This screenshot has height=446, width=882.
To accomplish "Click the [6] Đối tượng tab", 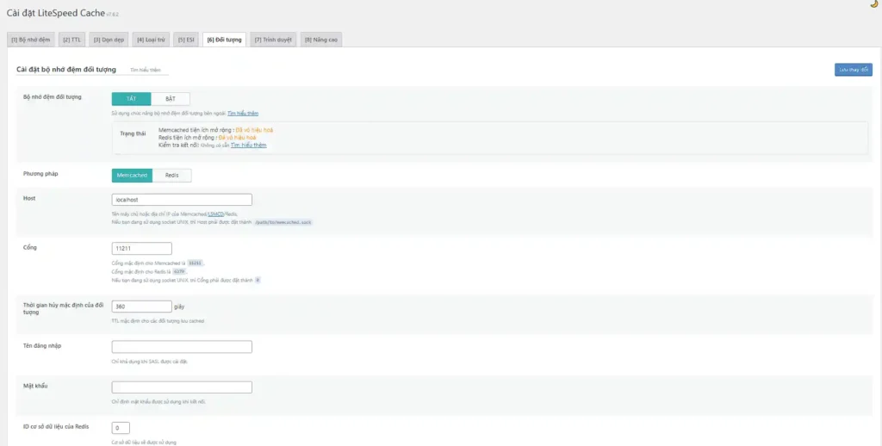I will pos(224,40).
